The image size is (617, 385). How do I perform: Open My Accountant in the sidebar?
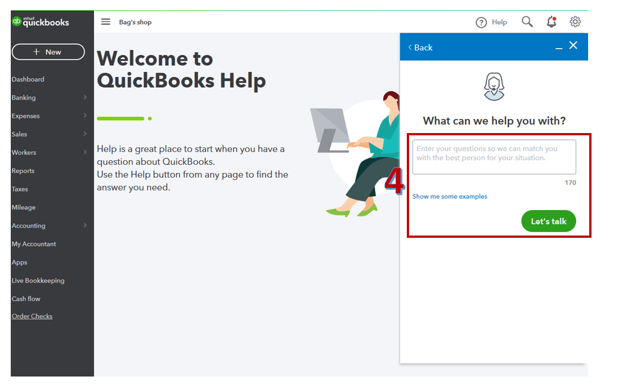tap(34, 244)
